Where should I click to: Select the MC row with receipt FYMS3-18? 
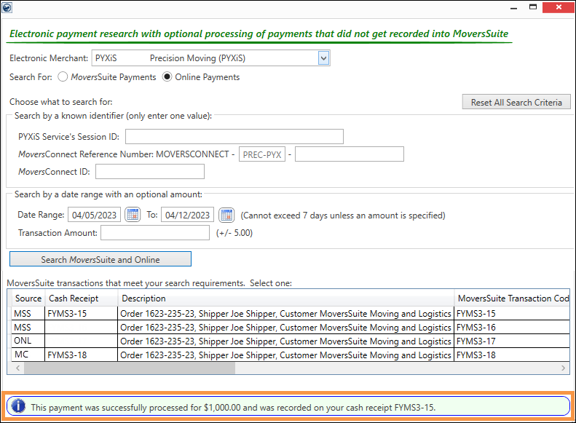tap(285, 355)
